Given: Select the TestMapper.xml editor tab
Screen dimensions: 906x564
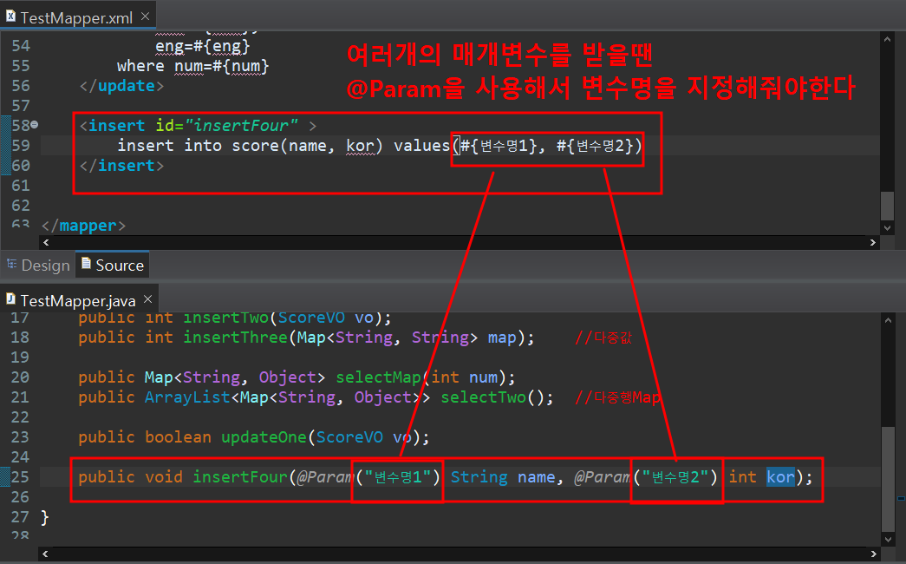Looking at the screenshot, I should (77, 17).
